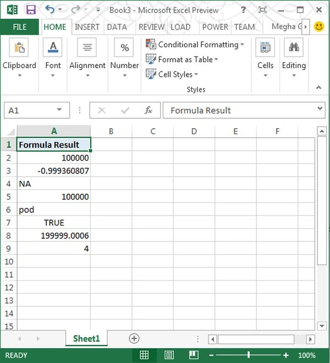Click the Insert Function fx icon
This screenshot has height=363, width=330.
[x=148, y=110]
